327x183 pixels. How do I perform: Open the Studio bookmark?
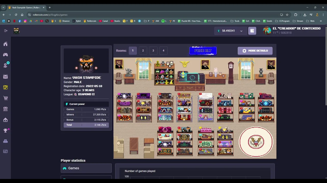click(x=115, y=21)
